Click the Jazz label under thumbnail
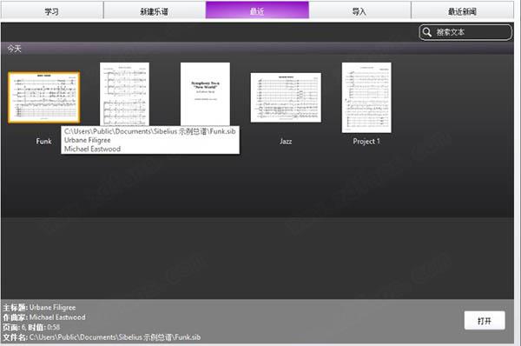521x346 pixels. click(x=286, y=141)
